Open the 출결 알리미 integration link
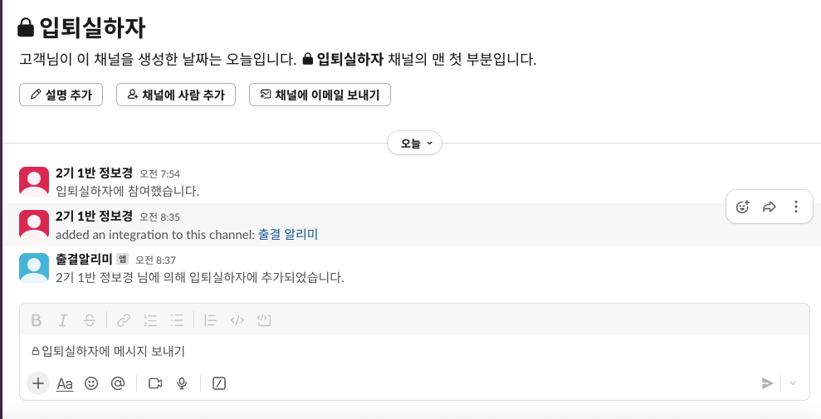This screenshot has width=821, height=419. point(288,235)
